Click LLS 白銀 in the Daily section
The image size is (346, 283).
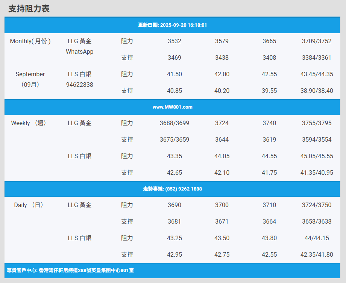click(x=79, y=238)
